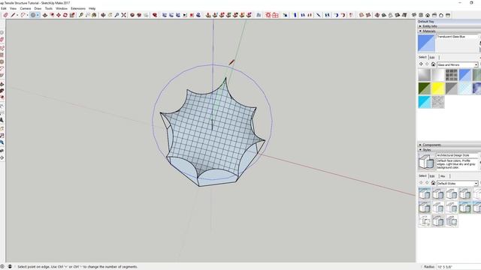Click home icon in Styles panel
Screen dimensions: 481x270
(x=433, y=183)
